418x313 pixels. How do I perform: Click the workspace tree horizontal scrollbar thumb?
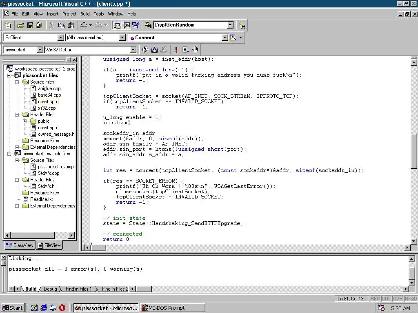point(33,235)
